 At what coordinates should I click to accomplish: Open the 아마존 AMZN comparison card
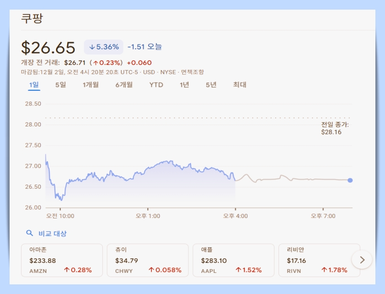pos(62,260)
